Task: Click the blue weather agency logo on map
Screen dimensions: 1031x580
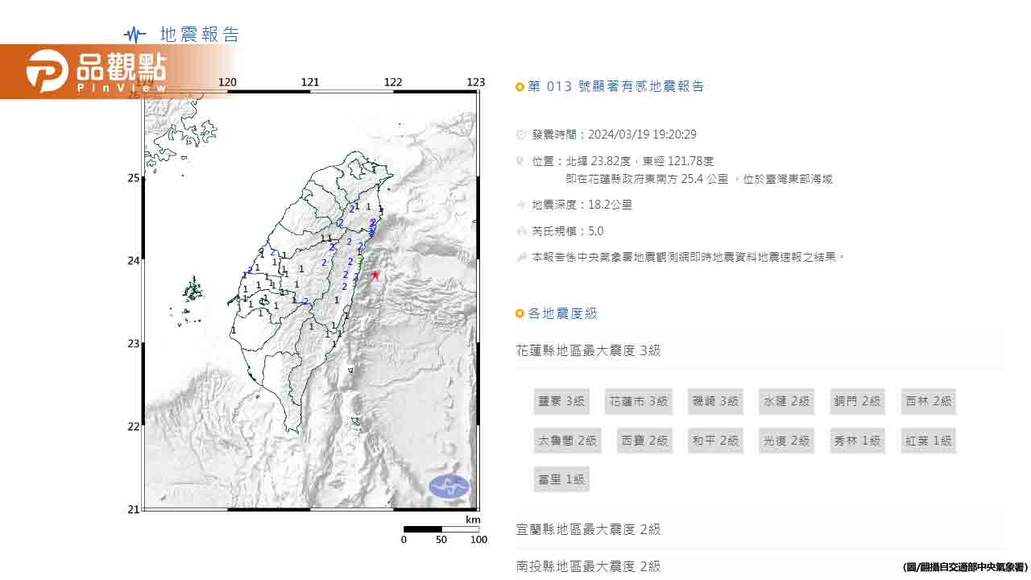Action: (x=449, y=486)
